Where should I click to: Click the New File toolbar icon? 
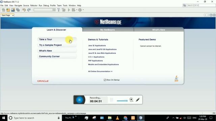3,10
